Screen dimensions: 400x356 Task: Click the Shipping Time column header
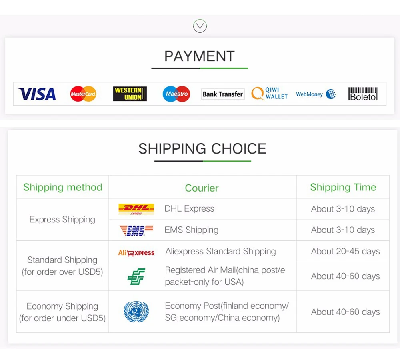[x=343, y=188]
